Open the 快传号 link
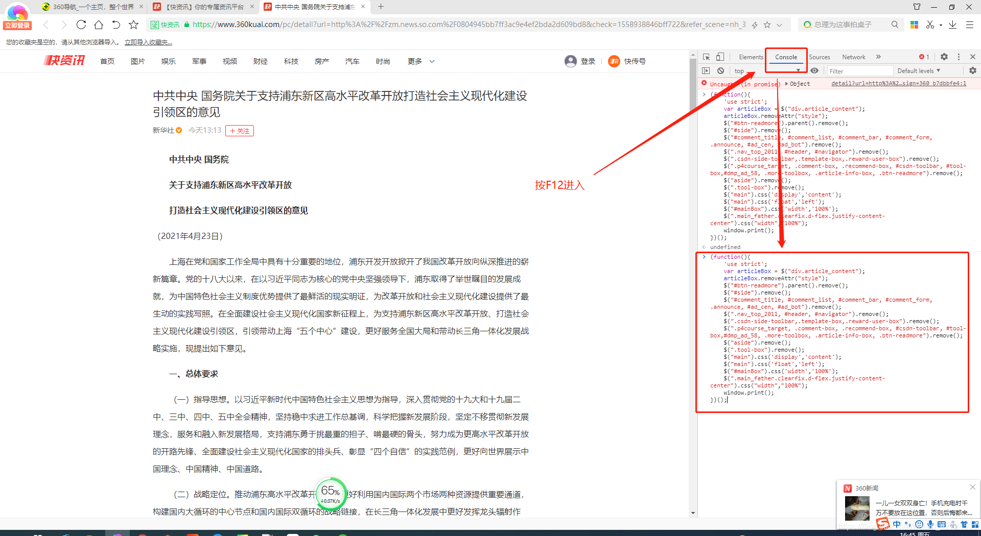The image size is (981, 536). pos(627,61)
